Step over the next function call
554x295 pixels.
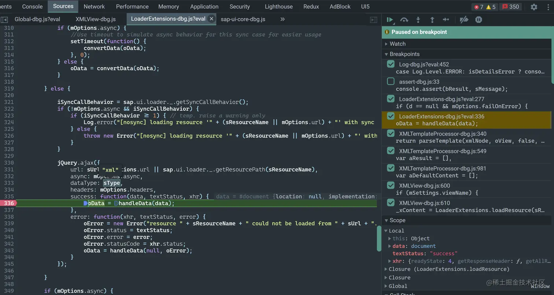(404, 20)
